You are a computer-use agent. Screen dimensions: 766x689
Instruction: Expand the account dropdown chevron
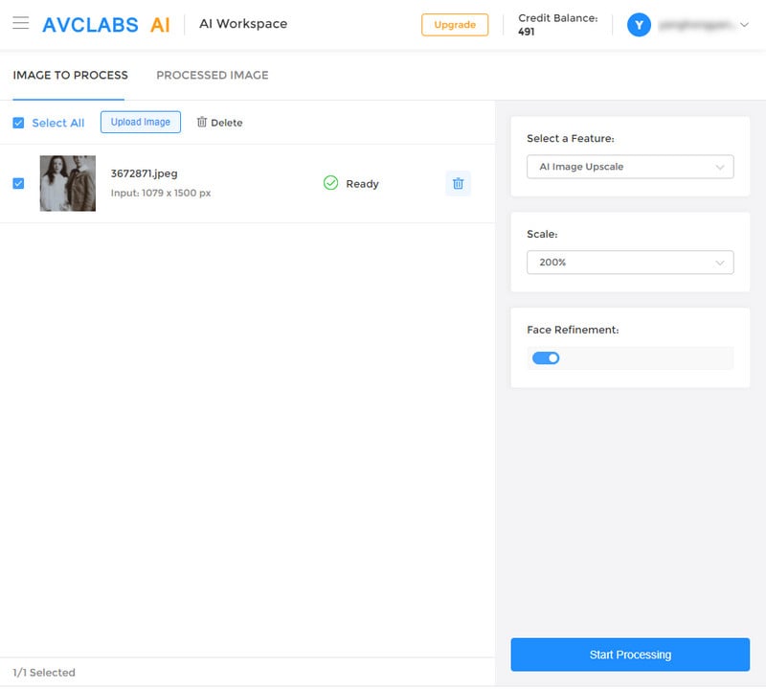[x=744, y=25]
